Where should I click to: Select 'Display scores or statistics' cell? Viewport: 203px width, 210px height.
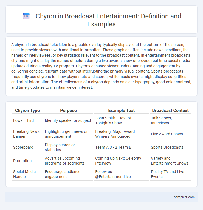point(68,147)
